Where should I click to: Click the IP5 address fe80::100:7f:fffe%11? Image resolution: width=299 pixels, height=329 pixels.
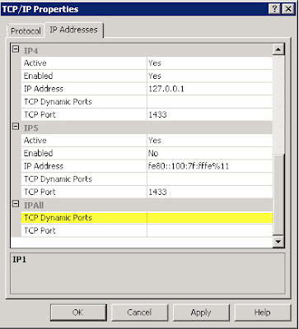pos(209,166)
